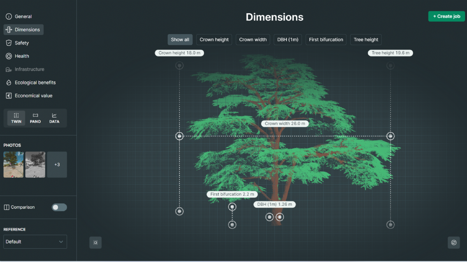This screenshot has height=262, width=467.
Task: Enable the Show all filter
Action: pyautogui.click(x=180, y=40)
